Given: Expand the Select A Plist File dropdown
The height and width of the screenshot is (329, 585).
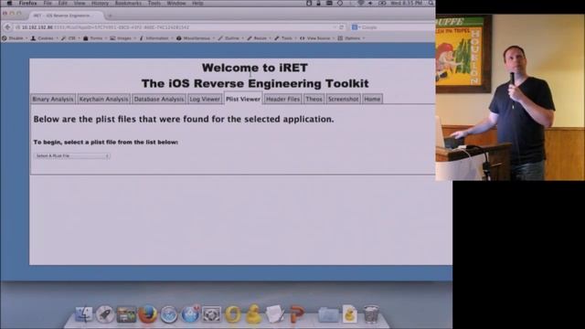Looking at the screenshot, I should coord(71,156).
